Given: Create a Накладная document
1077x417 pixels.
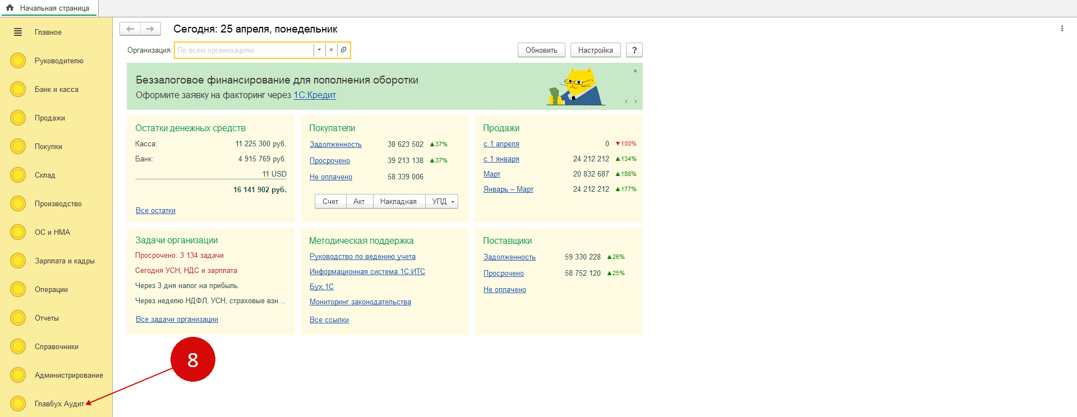Looking at the screenshot, I should 398,202.
